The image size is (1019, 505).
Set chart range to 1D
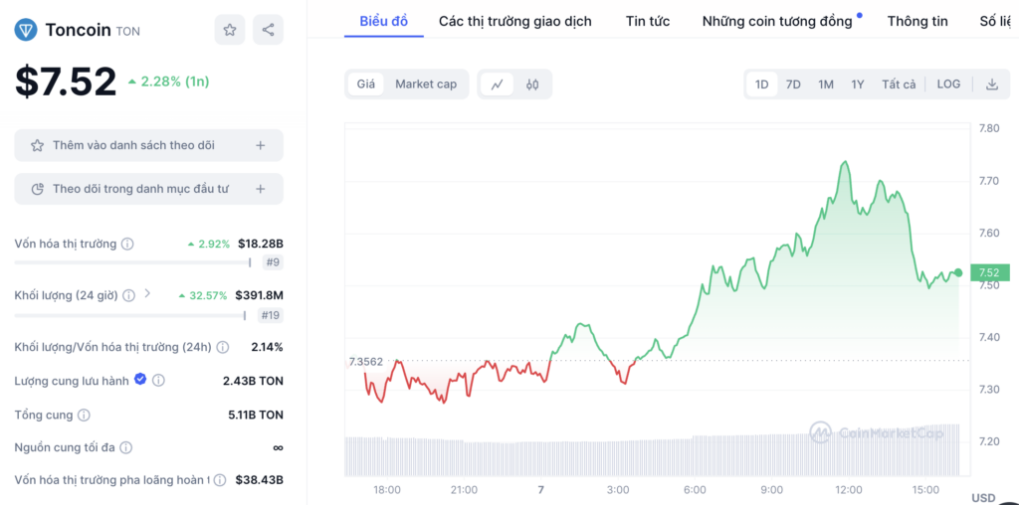[x=761, y=84]
